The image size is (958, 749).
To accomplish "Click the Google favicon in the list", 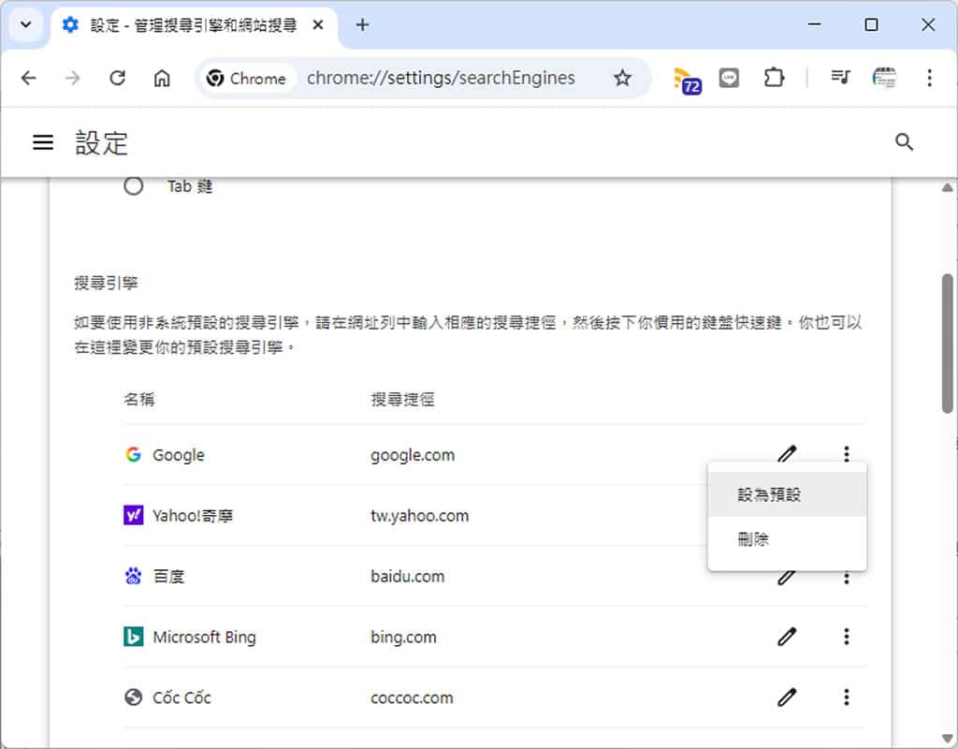I will coord(133,454).
